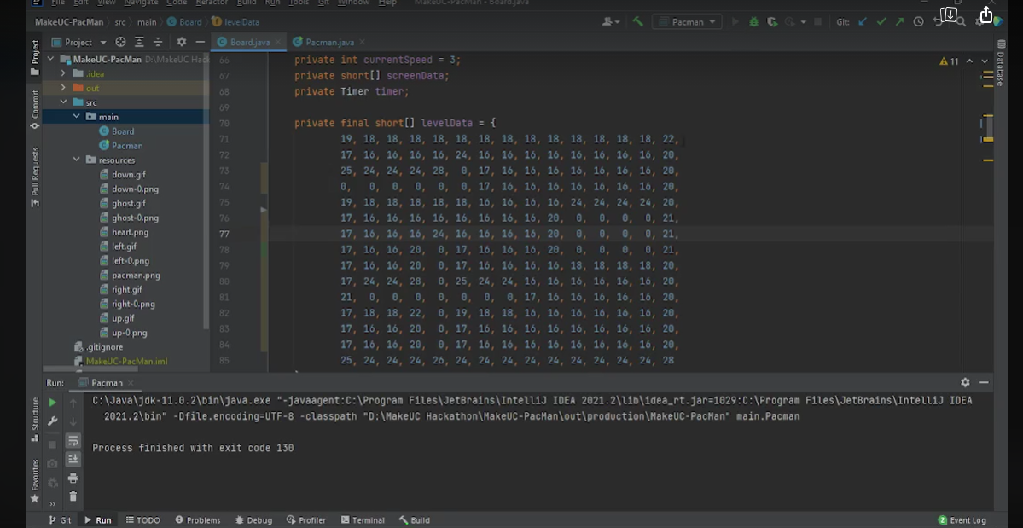Open the TODO tool window

tap(142, 520)
